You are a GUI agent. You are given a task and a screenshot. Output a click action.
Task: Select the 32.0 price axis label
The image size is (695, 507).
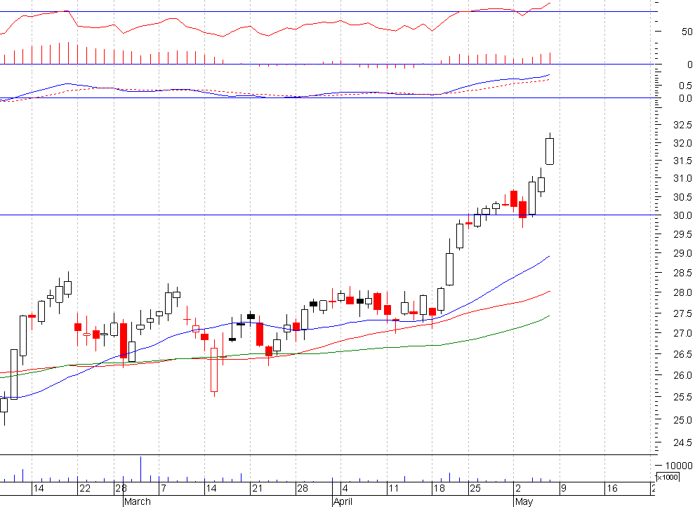(682, 143)
